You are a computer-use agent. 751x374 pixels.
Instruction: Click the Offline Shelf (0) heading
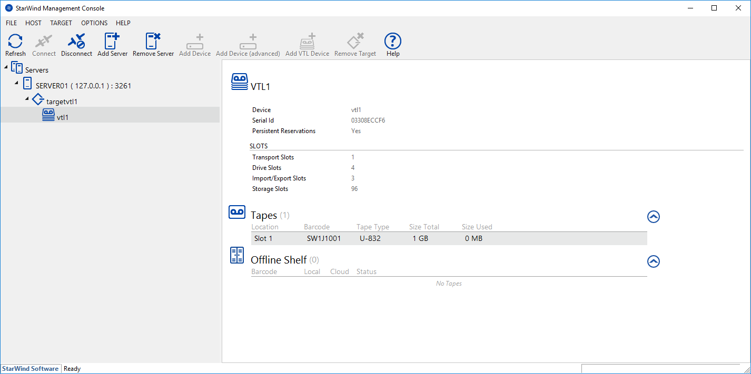285,260
